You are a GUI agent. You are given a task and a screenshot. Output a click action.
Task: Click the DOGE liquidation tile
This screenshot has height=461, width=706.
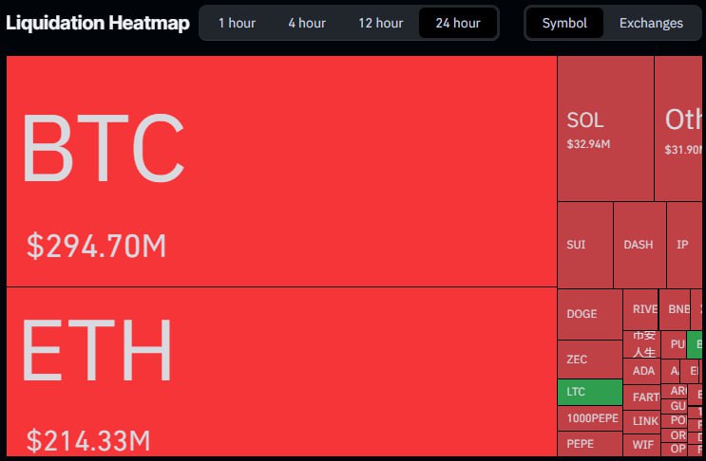(x=589, y=314)
